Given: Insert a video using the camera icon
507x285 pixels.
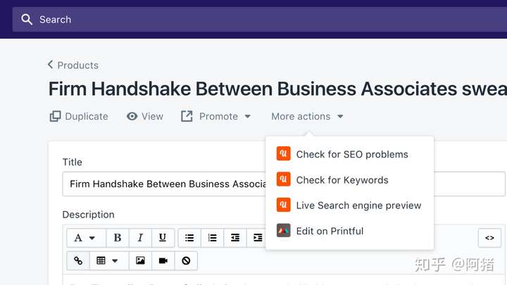Looking at the screenshot, I should (x=163, y=260).
